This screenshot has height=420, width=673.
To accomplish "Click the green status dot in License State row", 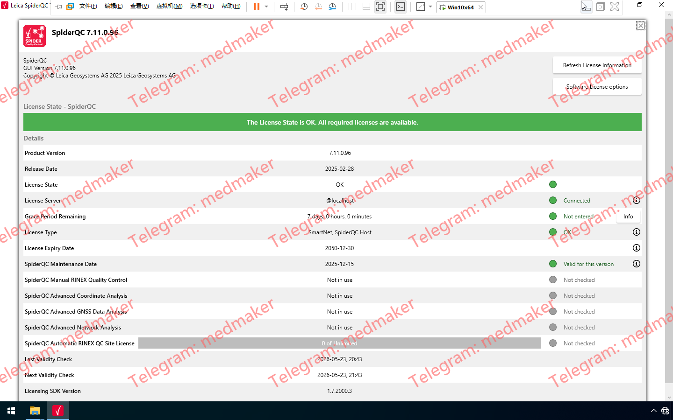I will tap(553, 184).
